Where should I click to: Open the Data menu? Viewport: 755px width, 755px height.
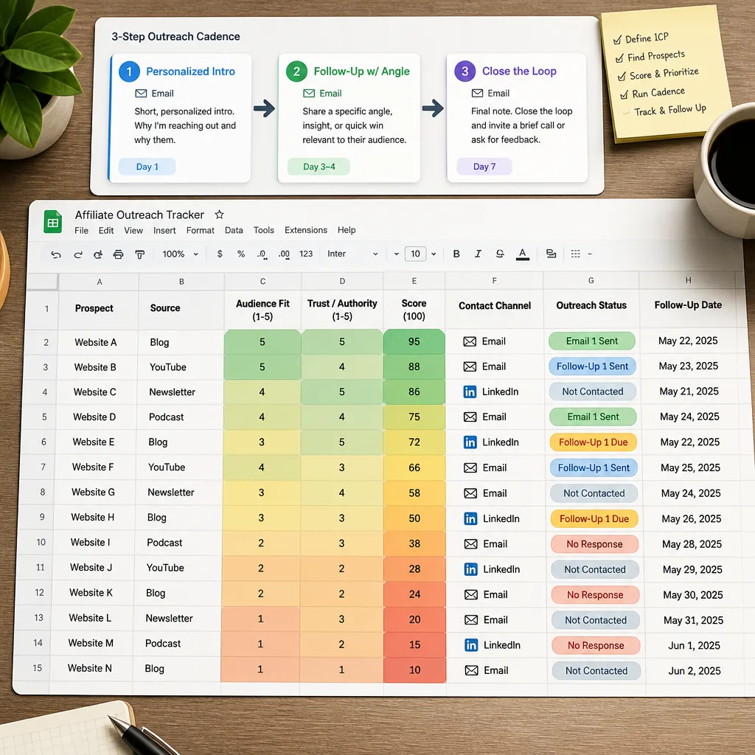234,230
